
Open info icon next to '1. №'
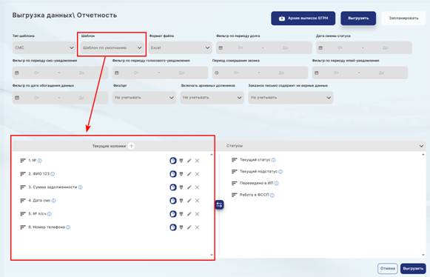pos(40,161)
